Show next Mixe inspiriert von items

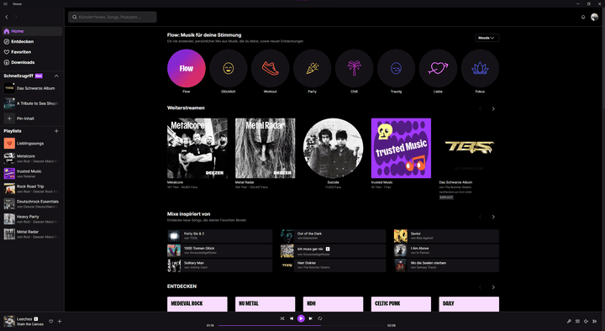tap(493, 217)
